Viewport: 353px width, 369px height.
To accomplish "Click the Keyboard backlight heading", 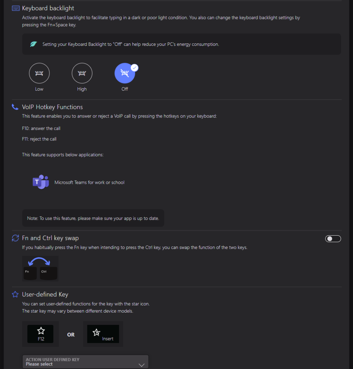I will (48, 8).
